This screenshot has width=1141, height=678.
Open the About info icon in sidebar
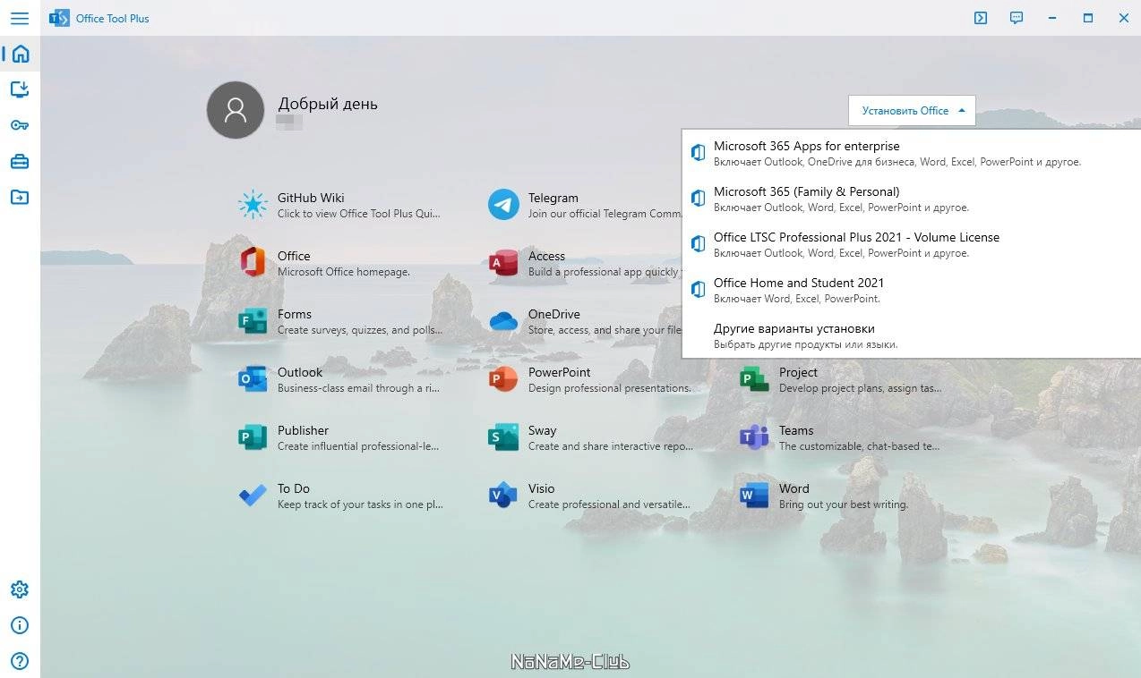[x=20, y=625]
